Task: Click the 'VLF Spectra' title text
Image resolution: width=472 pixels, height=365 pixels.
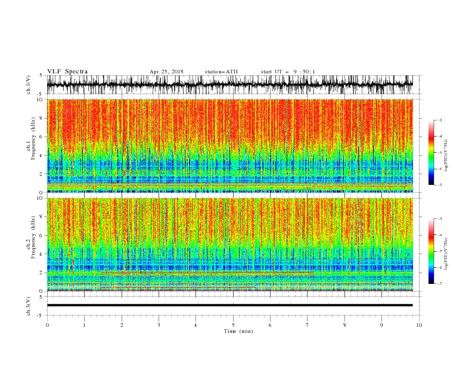Action: coord(67,72)
